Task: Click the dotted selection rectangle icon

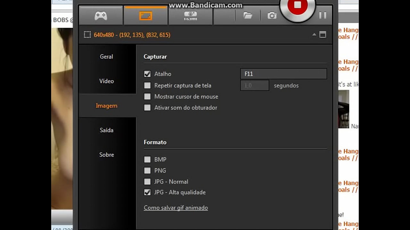Action: 87,35
